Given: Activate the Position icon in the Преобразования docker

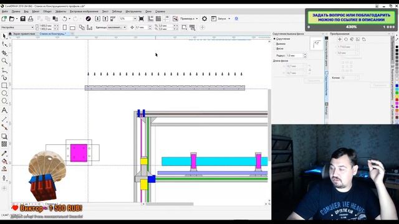Looking at the screenshot, I should pyautogui.click(x=340, y=39).
